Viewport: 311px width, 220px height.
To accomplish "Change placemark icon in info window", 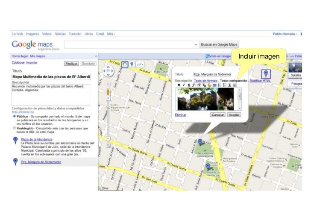I will (x=266, y=74).
